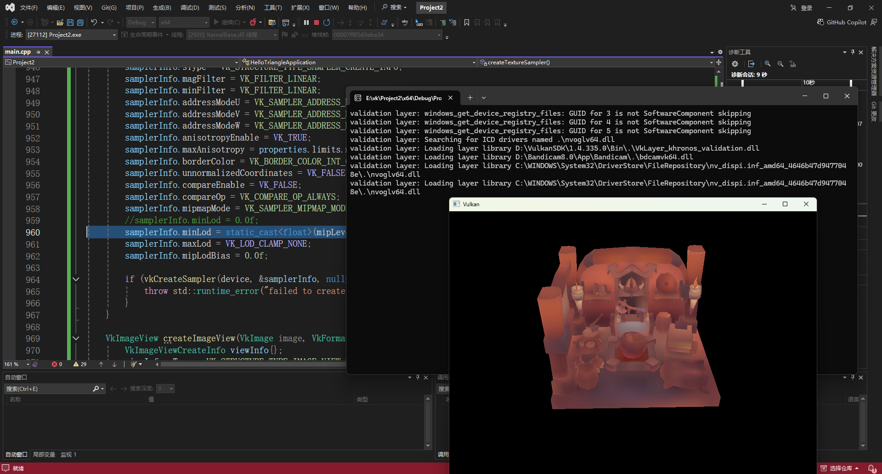
Task: Pin the main.cpp tab
Action: [39, 52]
